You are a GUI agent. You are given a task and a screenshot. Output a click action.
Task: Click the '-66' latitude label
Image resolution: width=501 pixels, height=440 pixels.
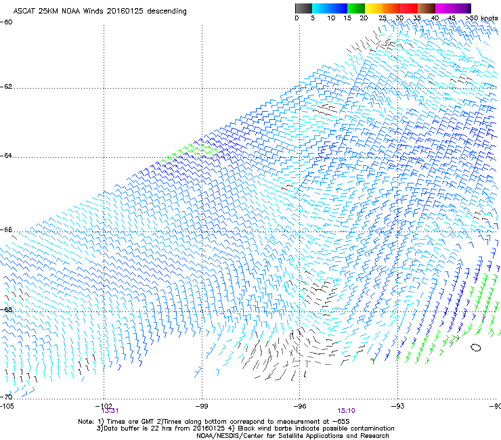[x=6, y=229]
